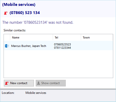116x102 pixels.
Task: Click the Location label in the footer
Action: pos(8,93)
